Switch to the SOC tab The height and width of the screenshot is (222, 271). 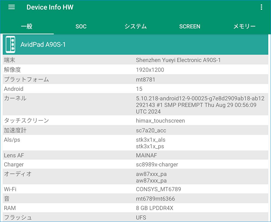[81, 26]
